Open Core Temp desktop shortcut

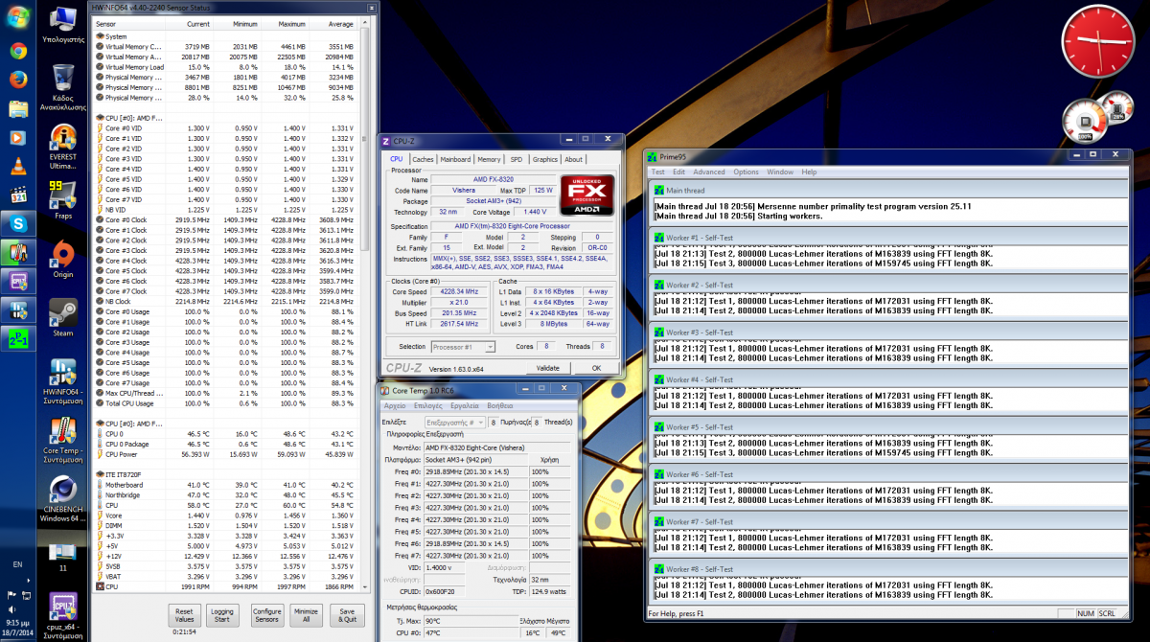(x=62, y=441)
